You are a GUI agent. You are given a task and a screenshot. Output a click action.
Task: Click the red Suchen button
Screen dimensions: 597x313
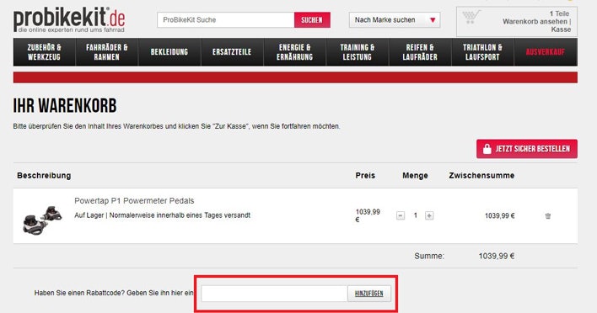click(x=312, y=19)
